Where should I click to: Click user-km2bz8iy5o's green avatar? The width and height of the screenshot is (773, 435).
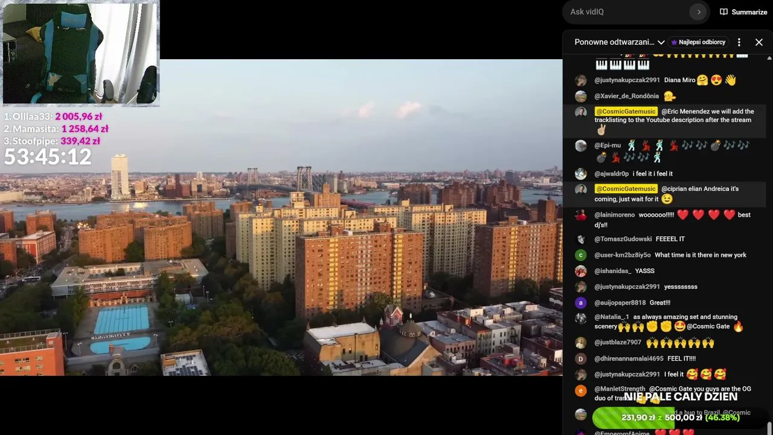(x=580, y=256)
